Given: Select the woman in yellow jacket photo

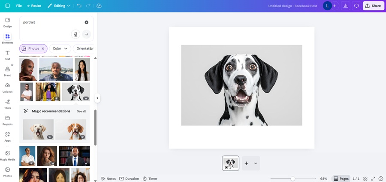Looking at the screenshot, I should click(x=48, y=92).
